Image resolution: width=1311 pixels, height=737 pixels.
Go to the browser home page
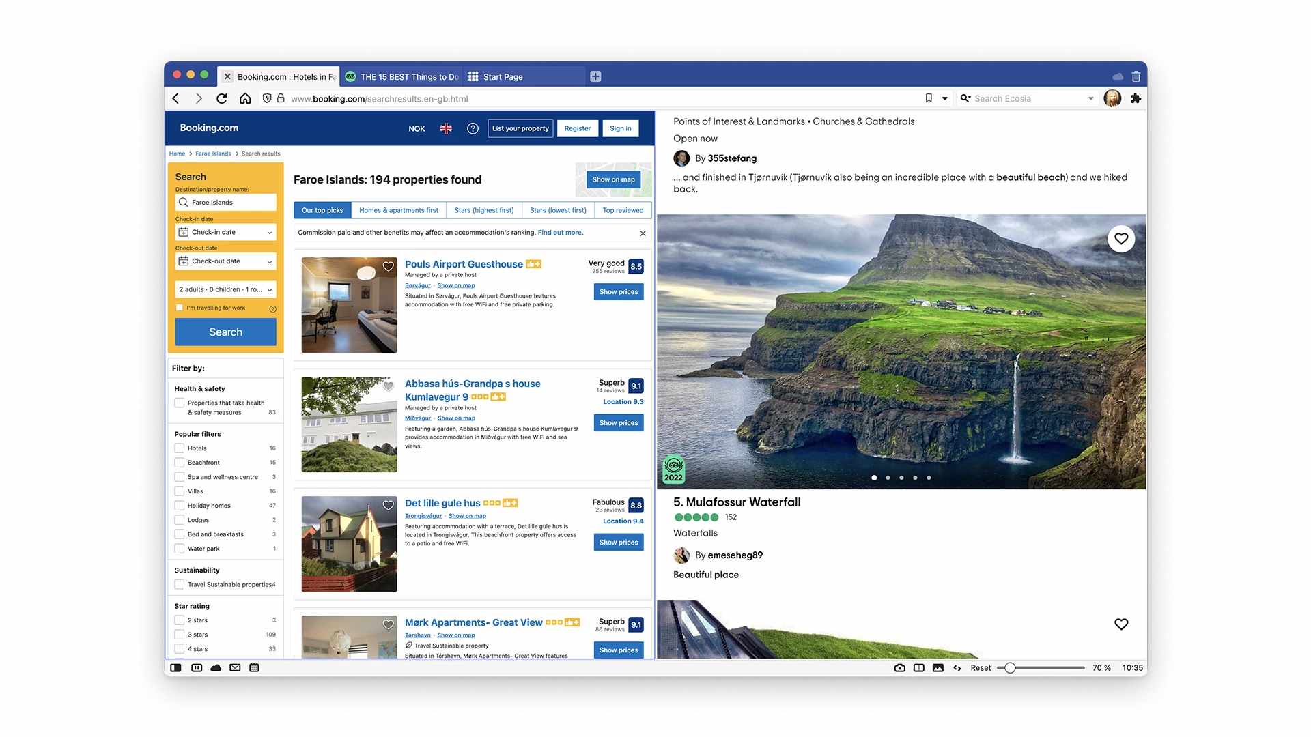coord(245,98)
